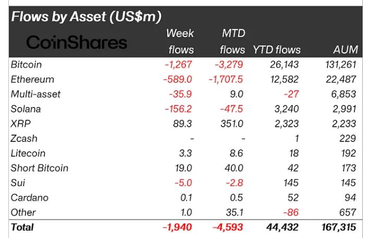The width and height of the screenshot is (380, 238).
Task: Click the YTD flows column header
Action: pyautogui.click(x=276, y=50)
